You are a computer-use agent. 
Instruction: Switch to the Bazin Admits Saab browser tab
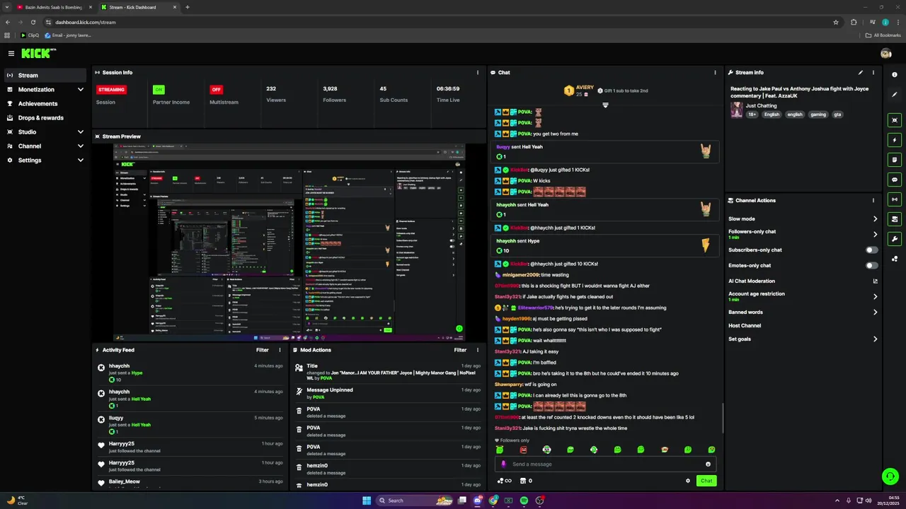54,7
